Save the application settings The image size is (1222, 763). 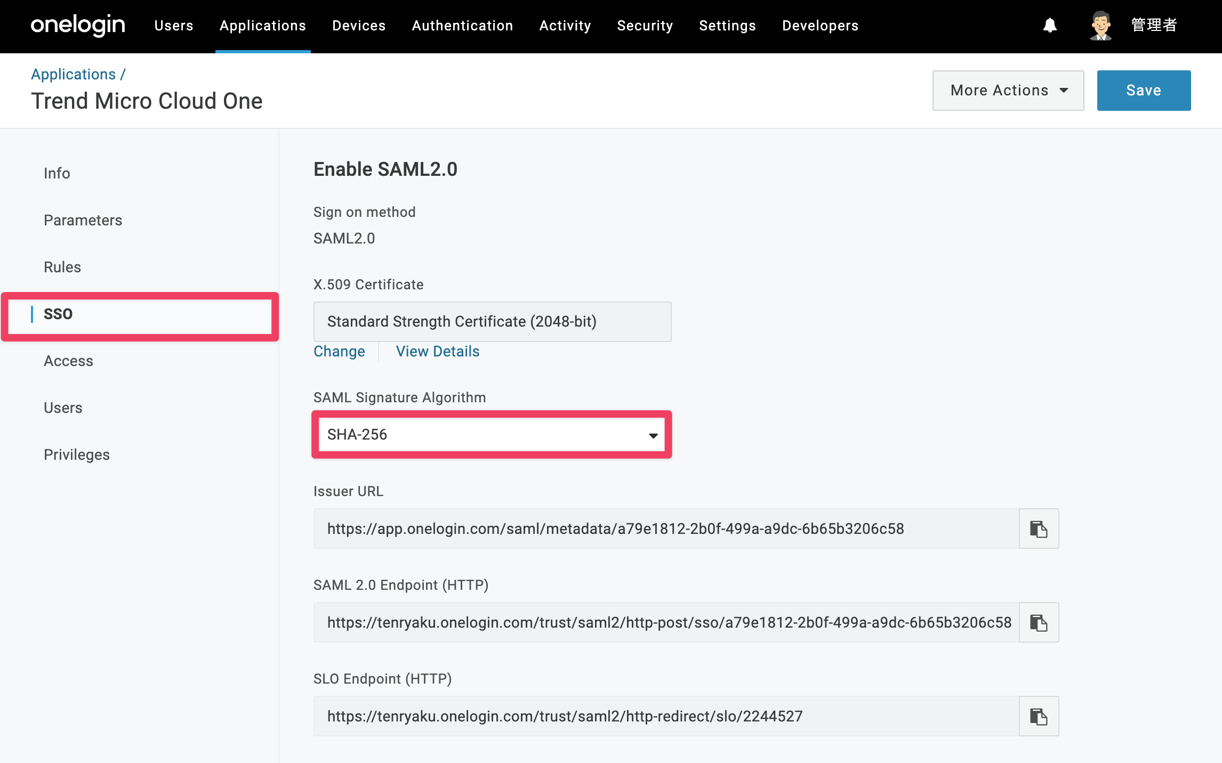tap(1144, 91)
